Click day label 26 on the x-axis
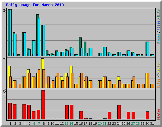Viewport: 162px width, 127px height. [128, 124]
